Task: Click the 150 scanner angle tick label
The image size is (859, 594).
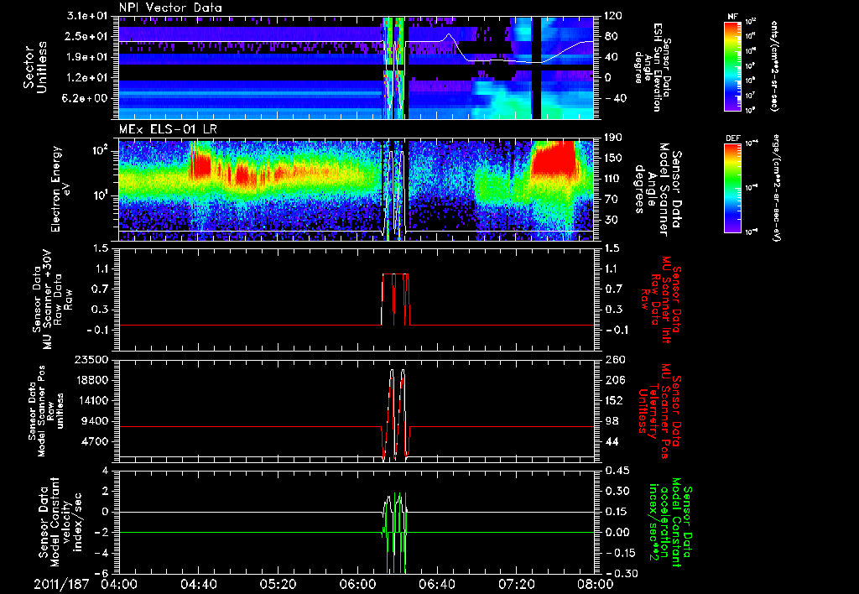Action: coord(612,158)
